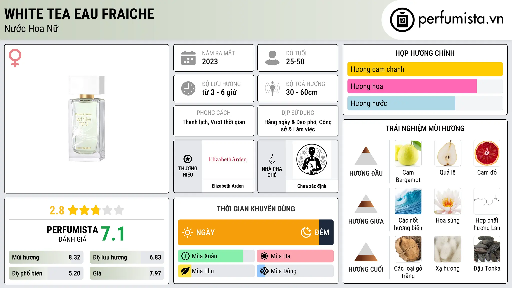Click the perfumer illustration icon
Image resolution: width=512 pixels, height=288 pixels.
coord(312,159)
